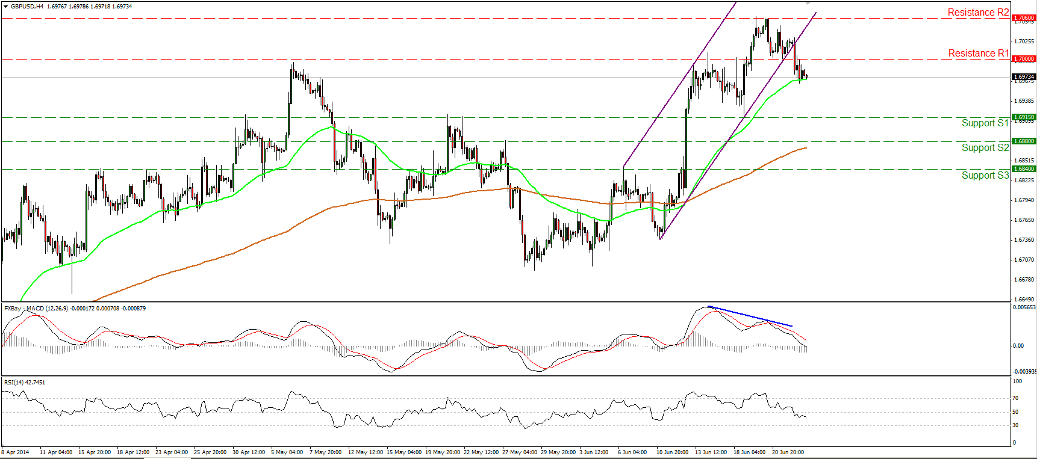Click the green 1.68800 price tag

pos(1024,141)
